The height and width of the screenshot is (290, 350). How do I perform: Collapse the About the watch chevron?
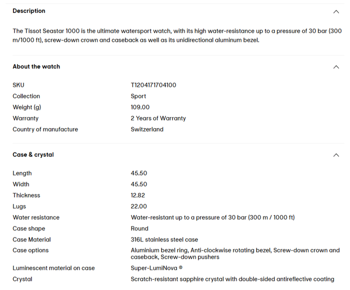point(335,67)
